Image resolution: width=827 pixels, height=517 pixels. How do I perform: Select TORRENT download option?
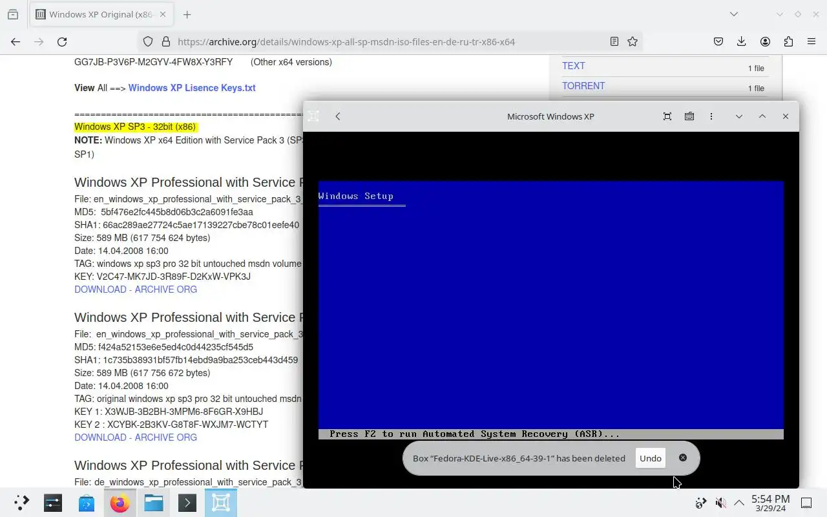click(583, 86)
